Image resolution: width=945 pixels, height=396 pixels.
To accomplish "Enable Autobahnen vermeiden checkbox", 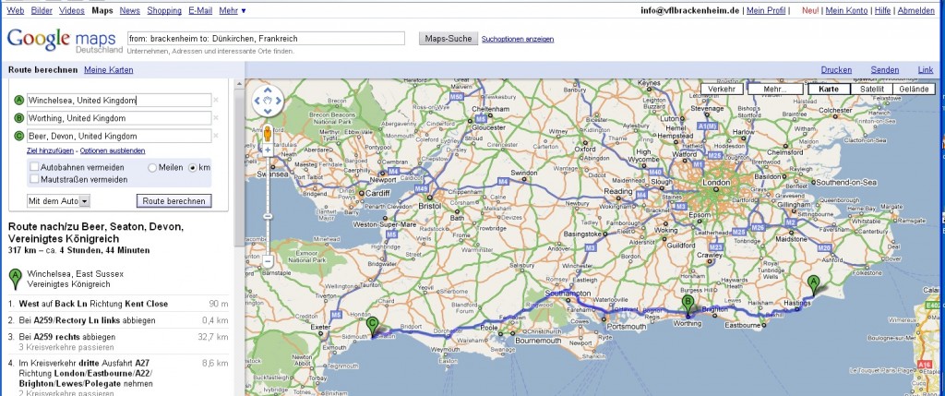I will pyautogui.click(x=34, y=167).
